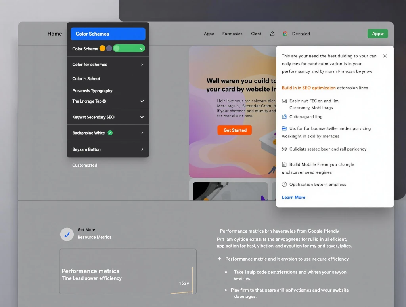Toggle the green Color Scheme switch
Image resolution: width=406 pixels, height=307 pixels.
[129, 48]
